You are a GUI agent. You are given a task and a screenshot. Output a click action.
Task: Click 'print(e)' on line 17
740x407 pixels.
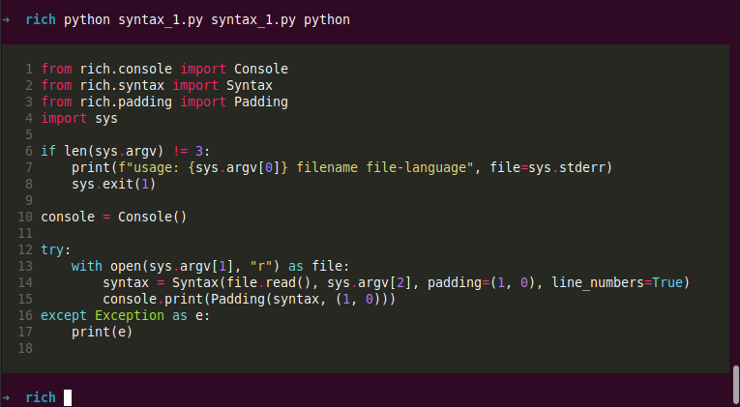click(103, 332)
